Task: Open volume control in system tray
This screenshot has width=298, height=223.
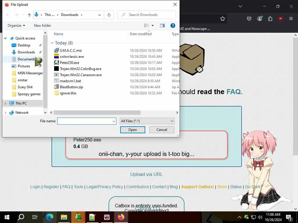Action: [260, 217]
